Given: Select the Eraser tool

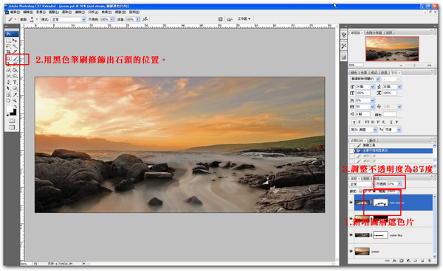Looking at the screenshot, I should pos(8,70).
